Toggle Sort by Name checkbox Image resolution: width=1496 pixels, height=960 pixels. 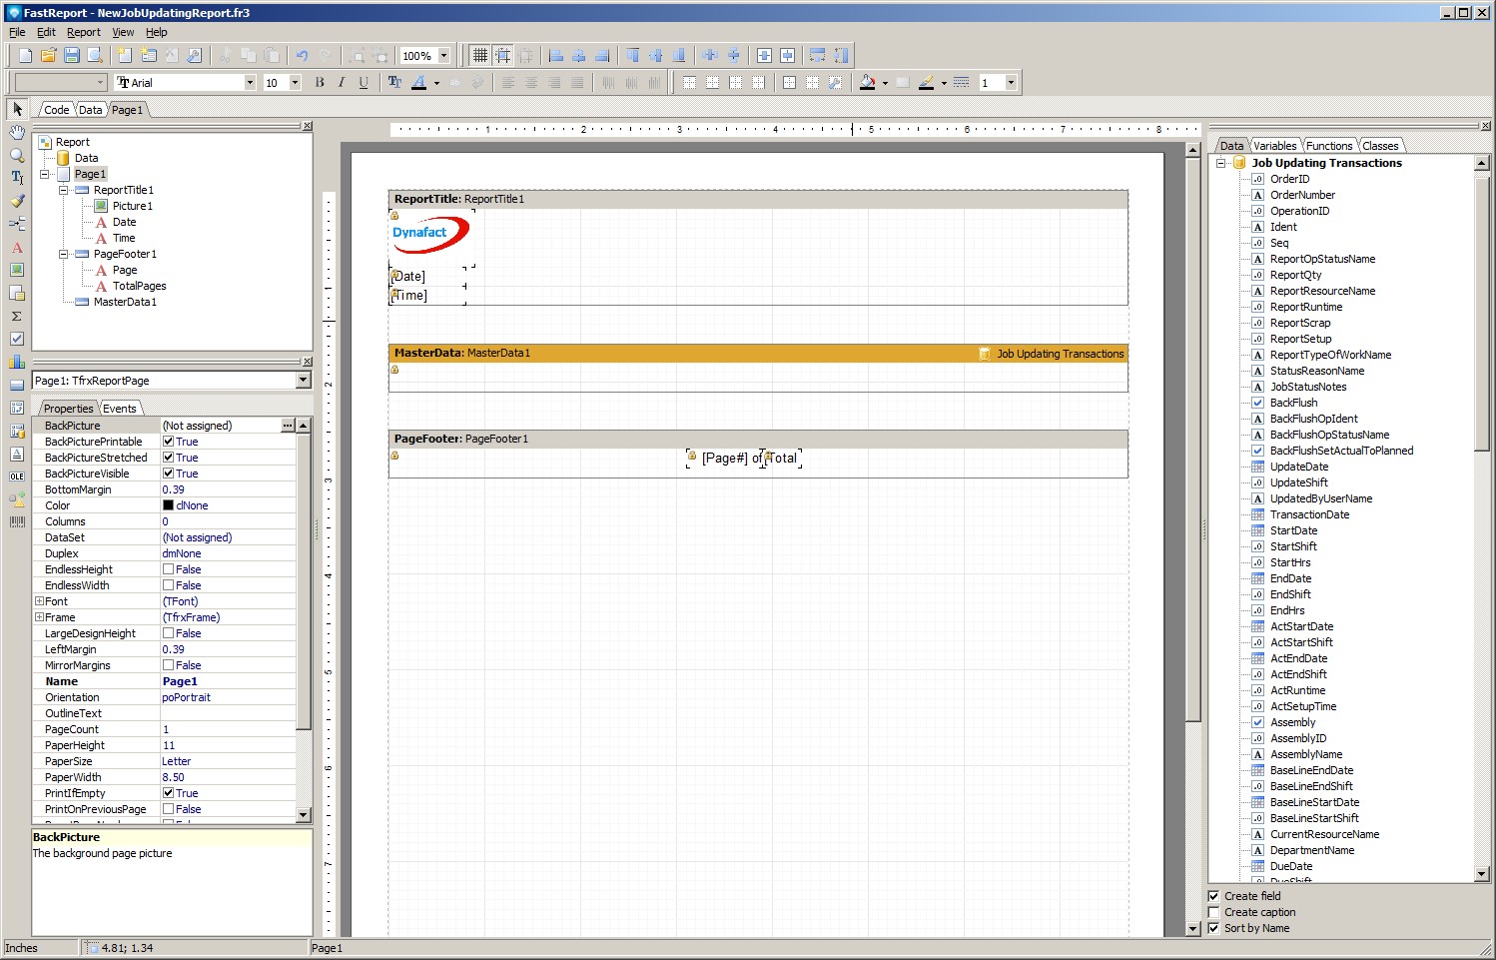[x=1214, y=928]
